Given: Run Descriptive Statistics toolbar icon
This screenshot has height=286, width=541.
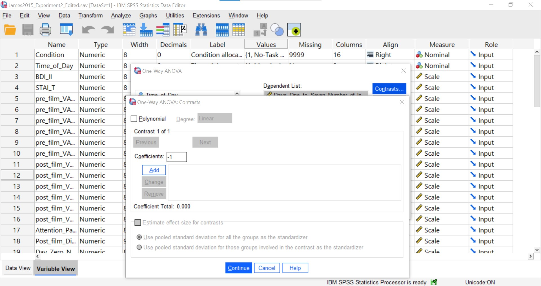Looking at the screenshot, I should (180, 30).
